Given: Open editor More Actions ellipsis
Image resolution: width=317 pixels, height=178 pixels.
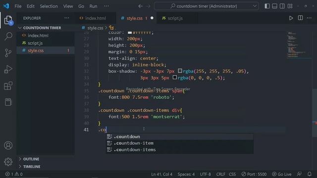Looking at the screenshot, I should click(x=309, y=18).
